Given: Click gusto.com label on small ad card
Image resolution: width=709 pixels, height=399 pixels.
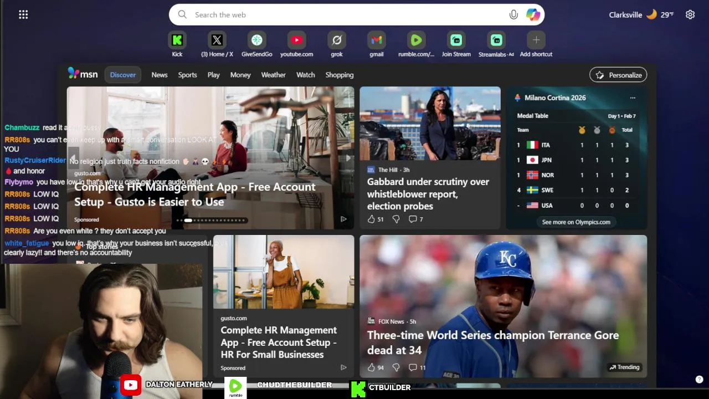Looking at the screenshot, I should 234,319.
